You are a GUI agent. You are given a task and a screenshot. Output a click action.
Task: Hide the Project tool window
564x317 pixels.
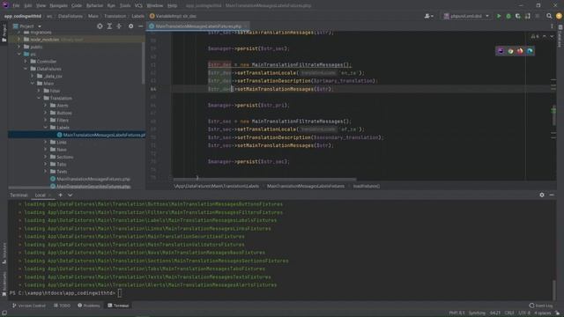(x=141, y=26)
